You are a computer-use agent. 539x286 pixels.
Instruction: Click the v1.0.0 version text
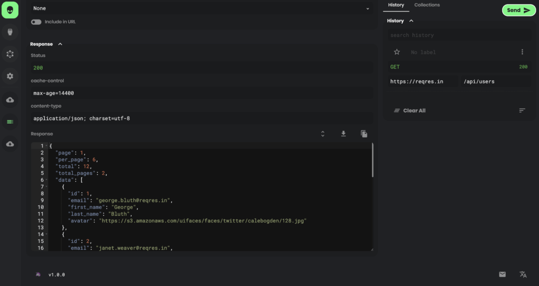[x=57, y=274]
